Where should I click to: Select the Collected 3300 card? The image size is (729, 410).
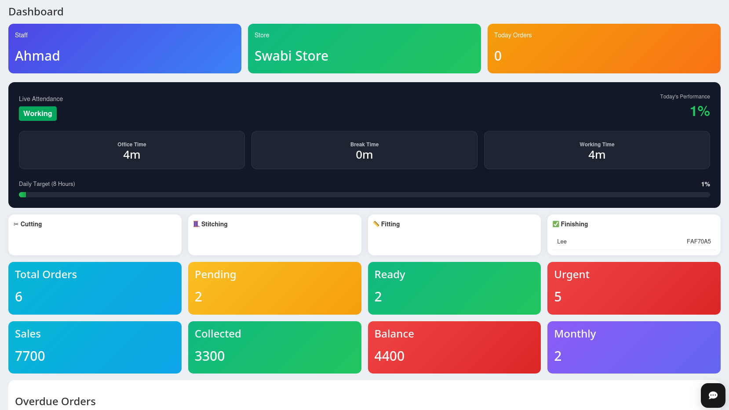coord(275,348)
